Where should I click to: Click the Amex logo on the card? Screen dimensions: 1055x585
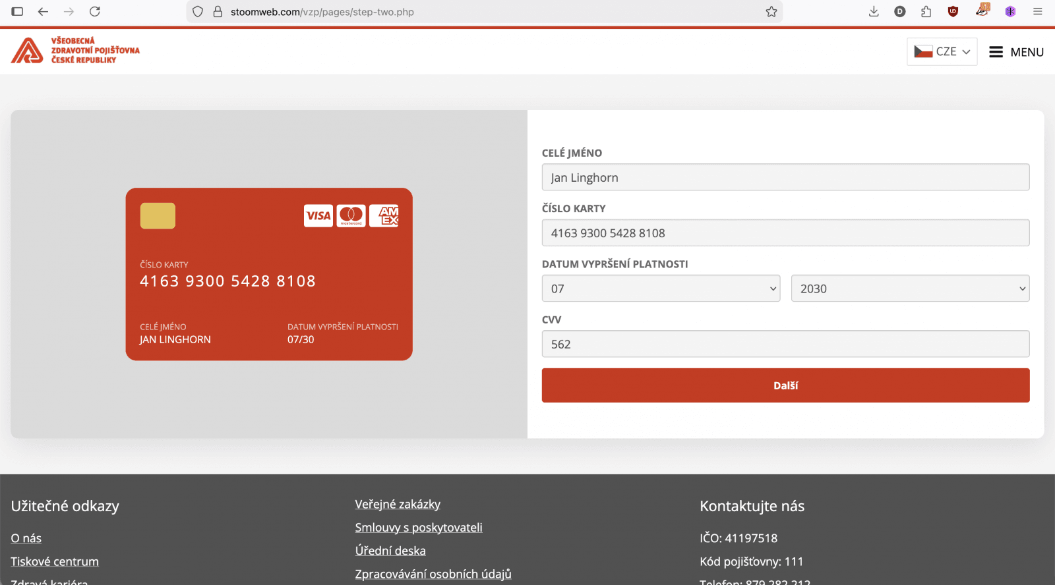click(x=384, y=215)
